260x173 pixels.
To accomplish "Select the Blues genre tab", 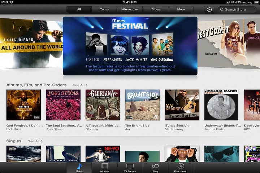I will [156, 9].
